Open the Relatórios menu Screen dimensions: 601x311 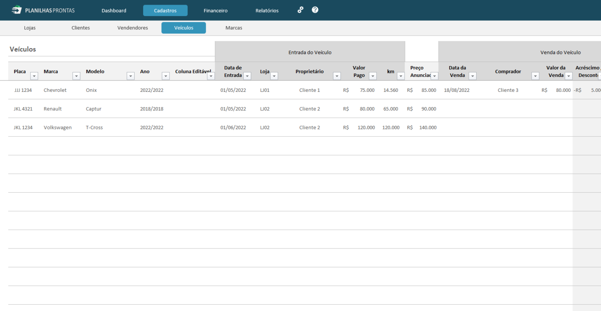pos(267,11)
